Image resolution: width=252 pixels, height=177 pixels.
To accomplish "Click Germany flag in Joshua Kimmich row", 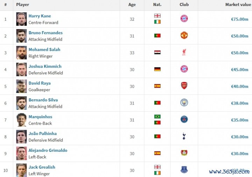I will 157,69.
